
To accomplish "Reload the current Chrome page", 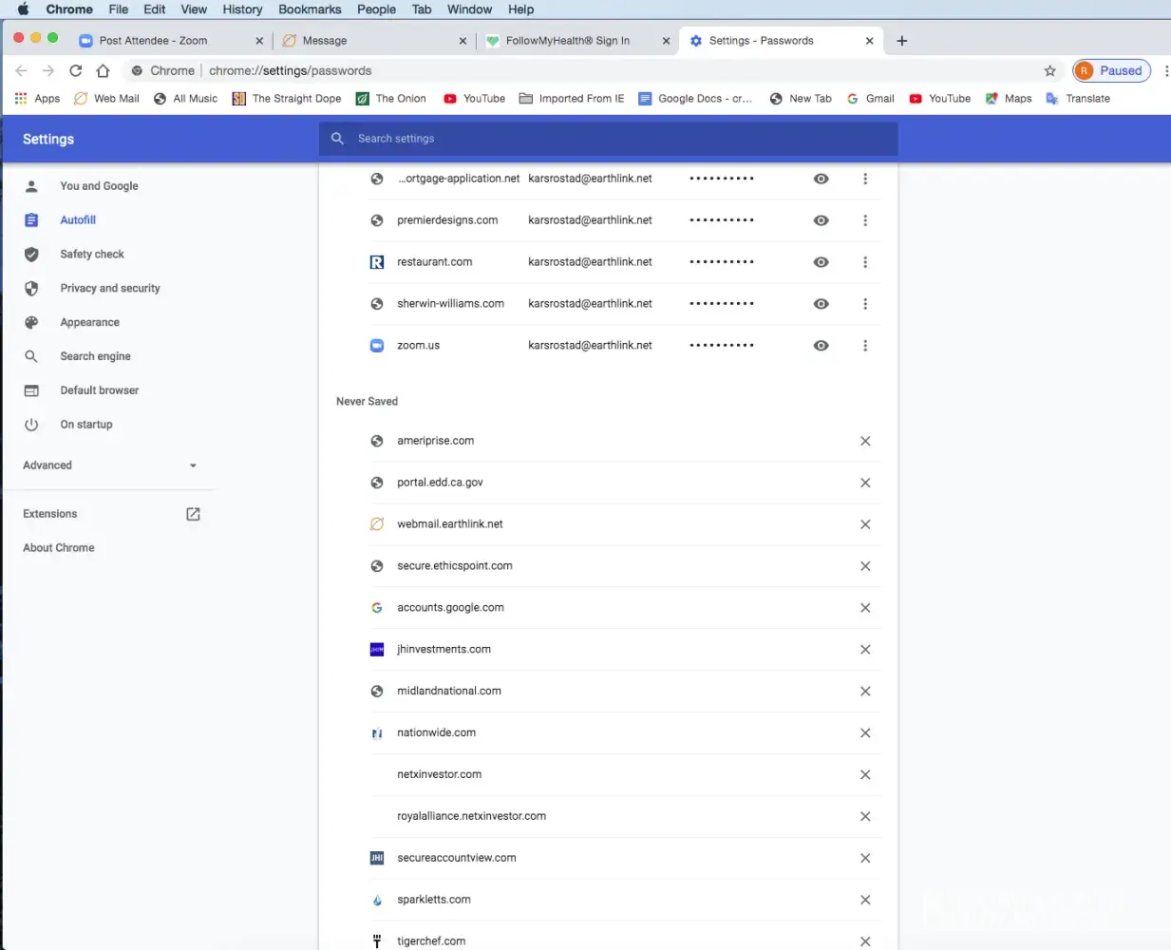I will tap(76, 70).
